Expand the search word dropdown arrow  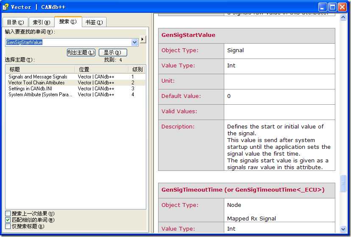[134, 42]
